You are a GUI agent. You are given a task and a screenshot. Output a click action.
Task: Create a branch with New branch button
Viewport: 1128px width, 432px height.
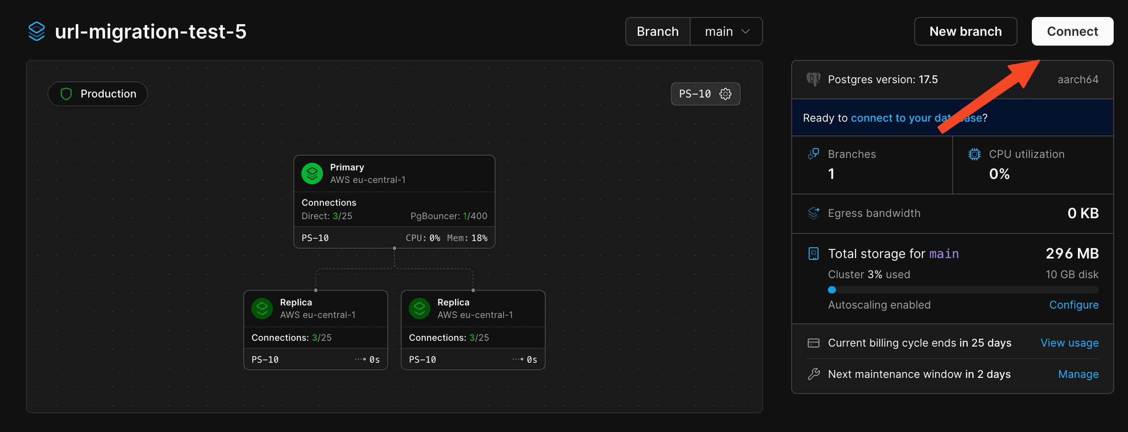click(966, 31)
